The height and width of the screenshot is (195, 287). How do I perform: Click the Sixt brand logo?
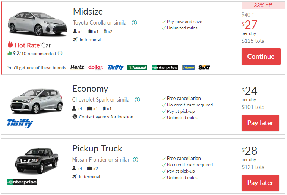(204, 67)
